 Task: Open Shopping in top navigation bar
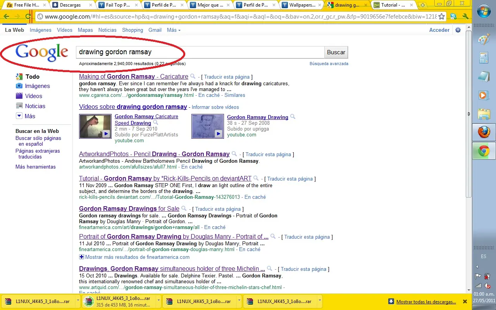[x=133, y=30]
